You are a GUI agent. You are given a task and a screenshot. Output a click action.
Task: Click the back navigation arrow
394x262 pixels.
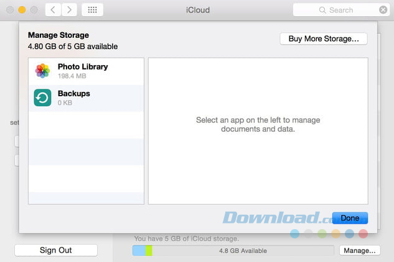coord(54,10)
